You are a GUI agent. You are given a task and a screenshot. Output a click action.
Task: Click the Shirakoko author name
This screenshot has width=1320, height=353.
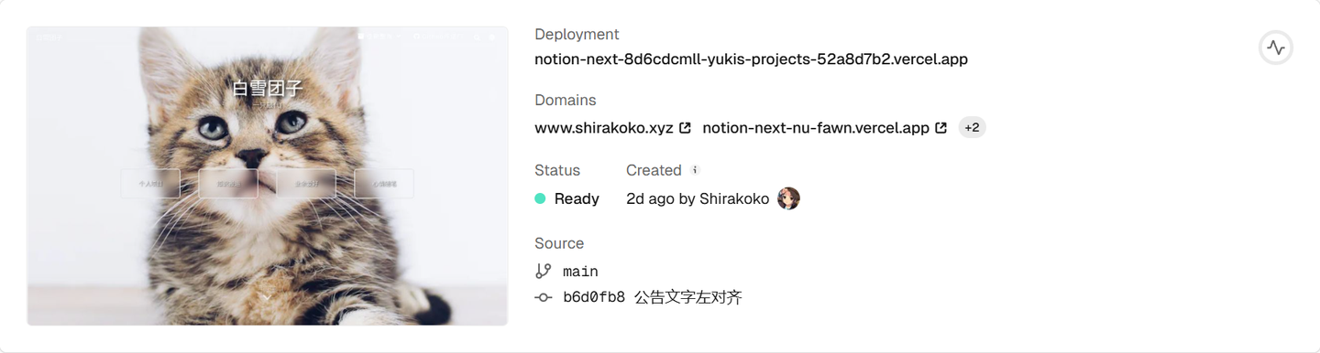click(734, 198)
